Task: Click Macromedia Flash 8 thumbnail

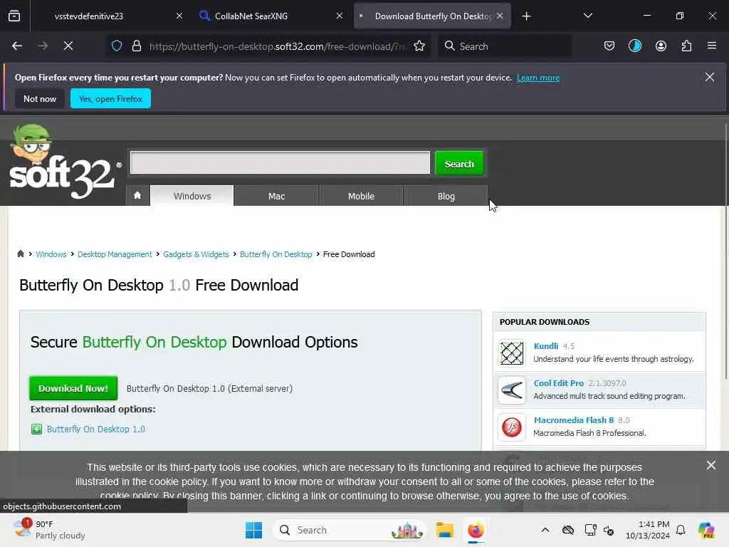Action: point(512,427)
